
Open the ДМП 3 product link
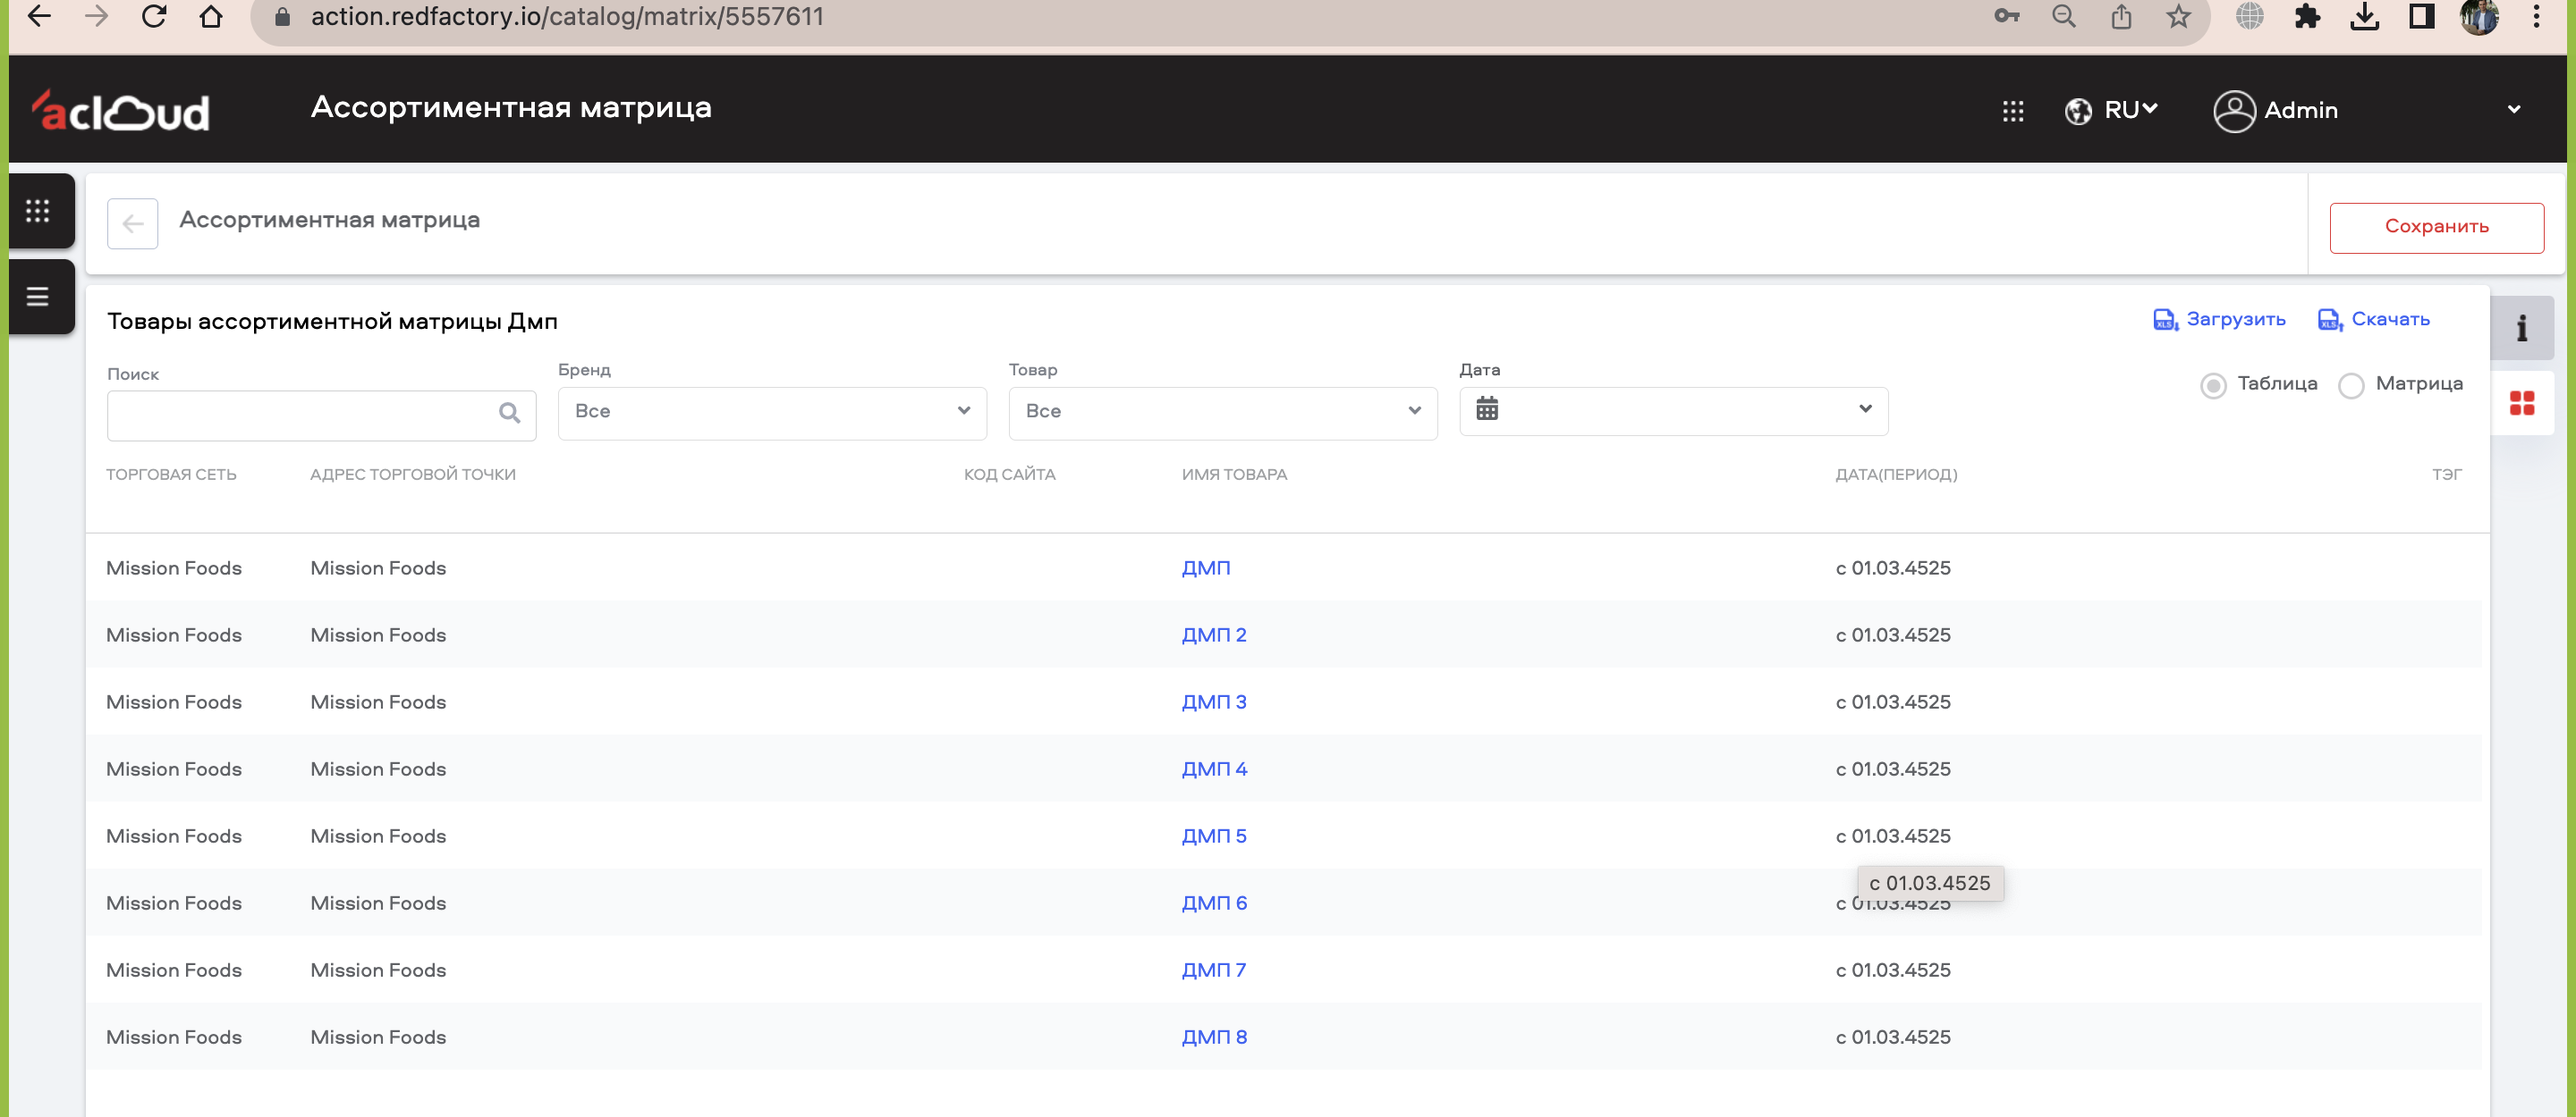coord(1214,701)
